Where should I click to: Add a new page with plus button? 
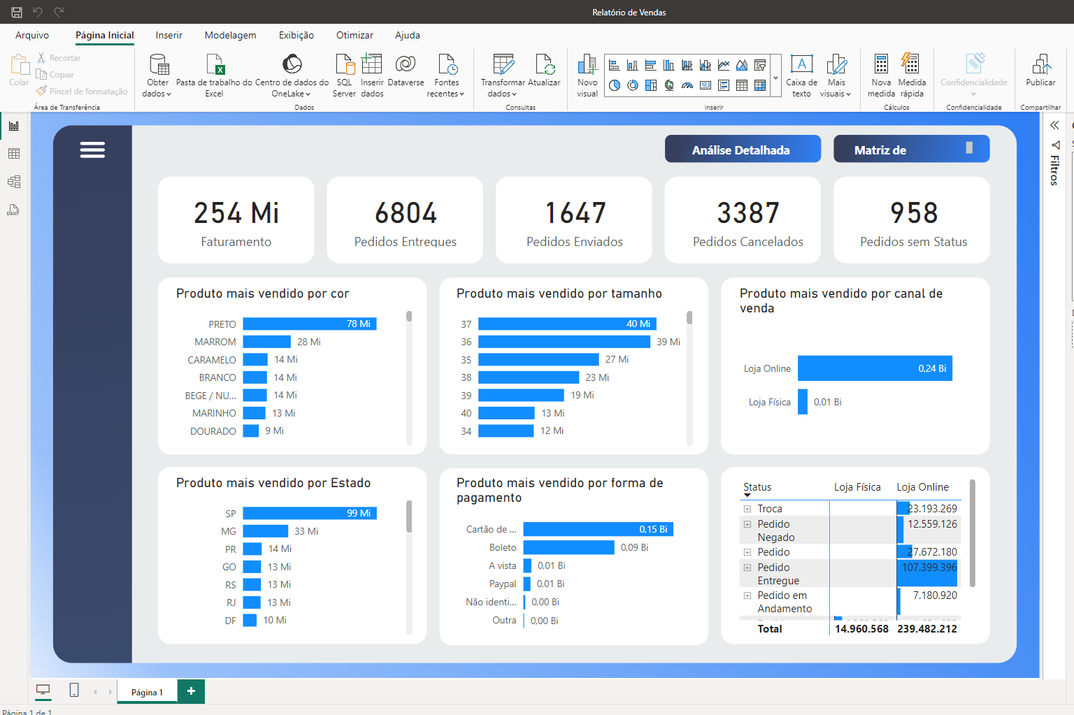point(191,691)
